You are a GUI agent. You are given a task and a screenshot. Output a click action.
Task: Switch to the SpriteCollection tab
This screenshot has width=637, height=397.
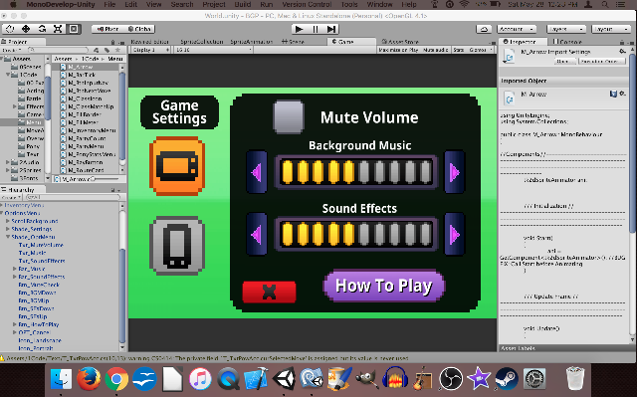[x=201, y=42]
